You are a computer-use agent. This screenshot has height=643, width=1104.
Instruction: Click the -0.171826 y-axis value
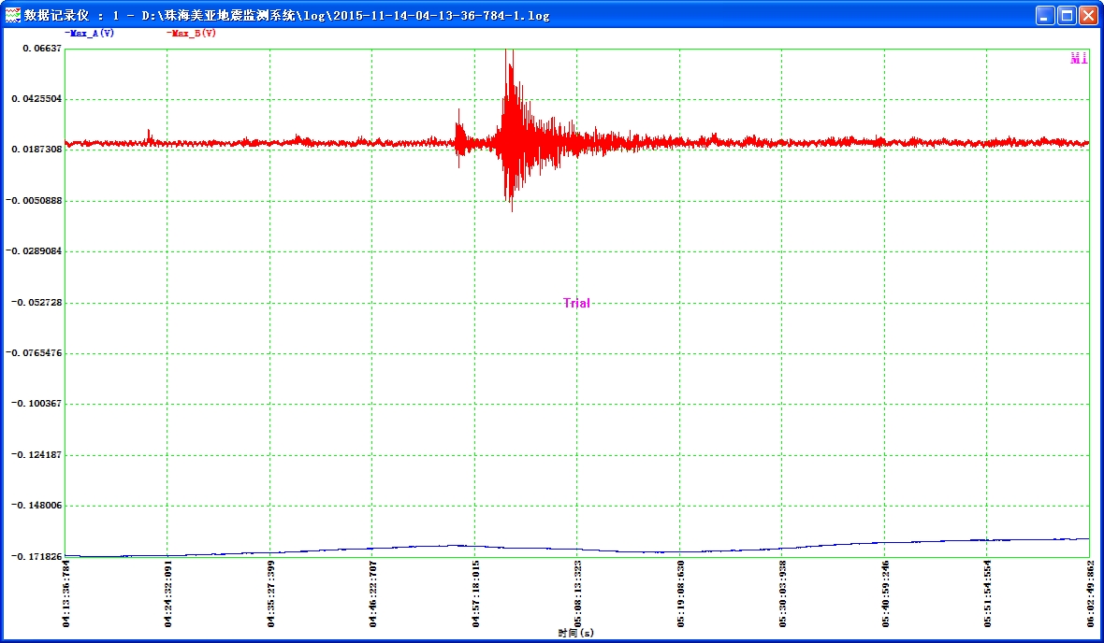(36, 556)
